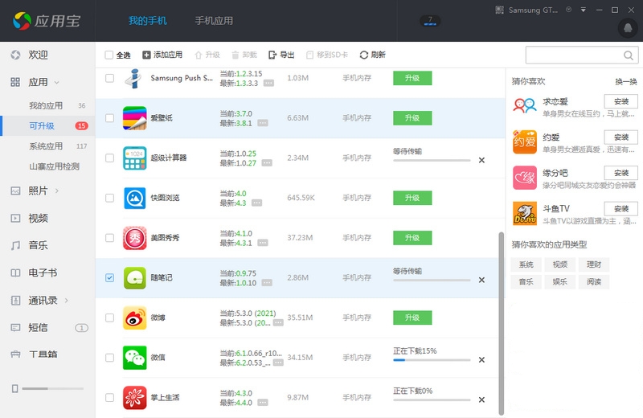Cancel the 微信 download
This screenshot has width=643, height=418.
(481, 360)
